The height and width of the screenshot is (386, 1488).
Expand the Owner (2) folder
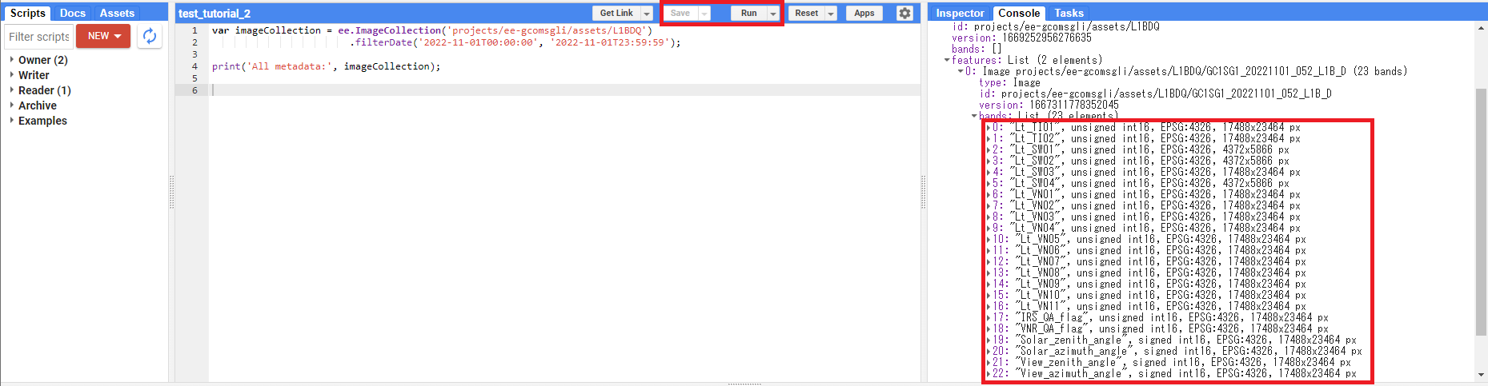11,60
